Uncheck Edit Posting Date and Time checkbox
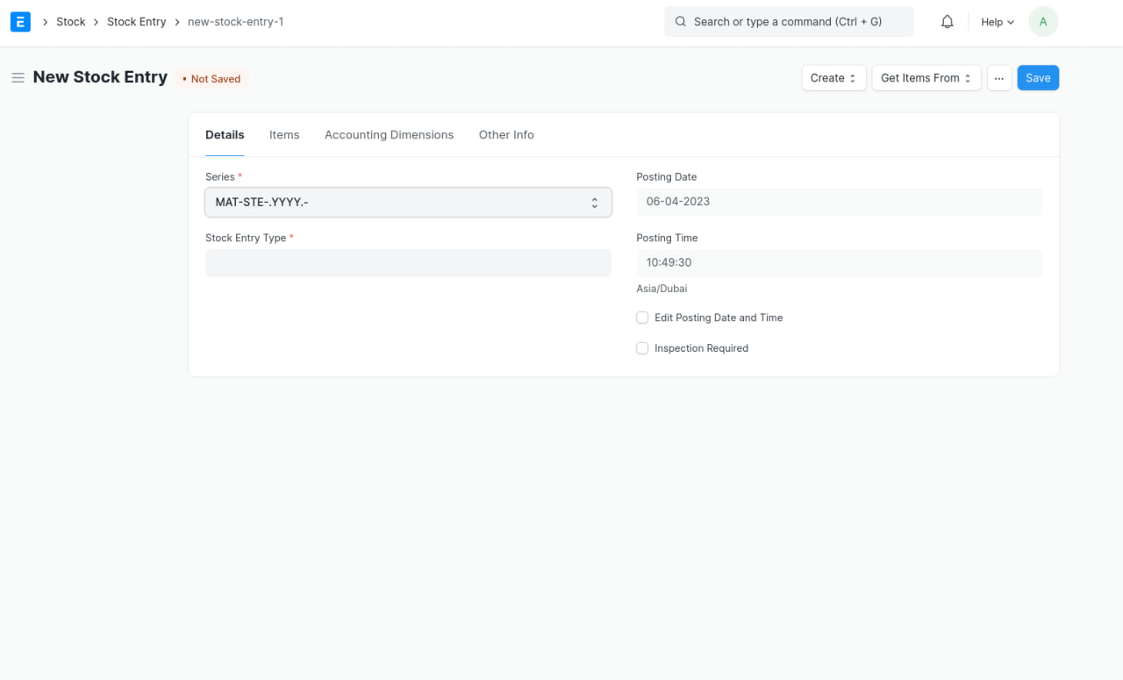 coord(642,317)
